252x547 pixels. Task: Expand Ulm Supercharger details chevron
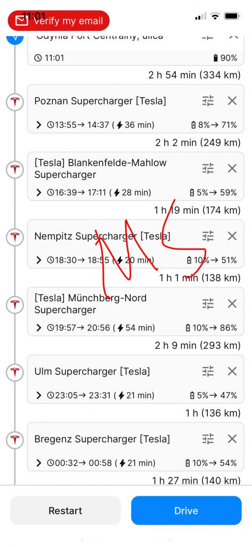point(39,395)
